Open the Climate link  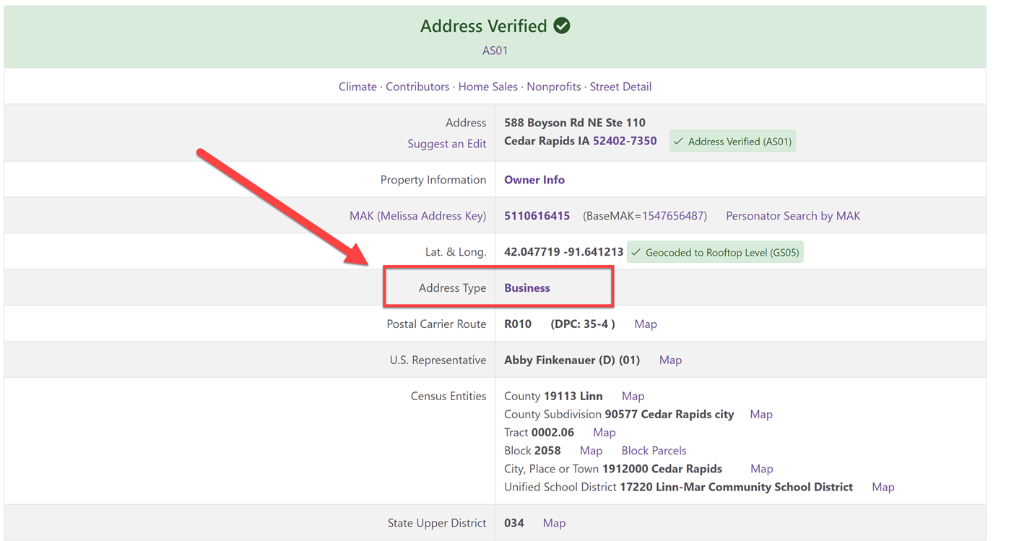pos(357,87)
